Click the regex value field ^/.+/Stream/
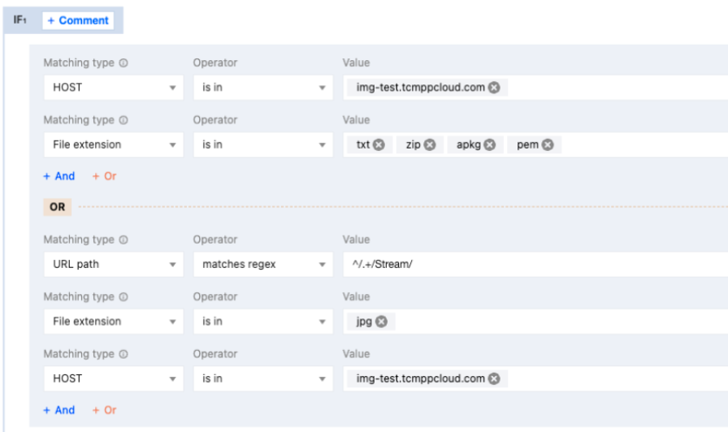Image resolution: width=728 pixels, height=432 pixels. (528, 265)
